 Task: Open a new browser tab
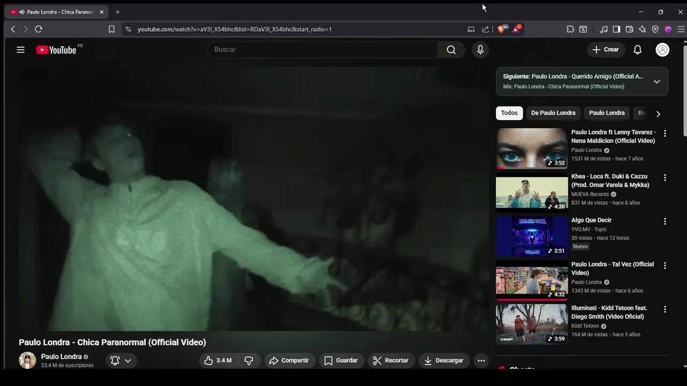point(118,12)
